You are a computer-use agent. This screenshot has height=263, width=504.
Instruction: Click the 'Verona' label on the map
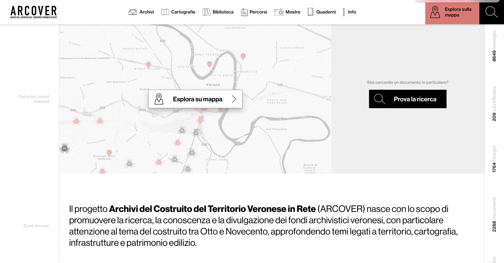point(213,85)
